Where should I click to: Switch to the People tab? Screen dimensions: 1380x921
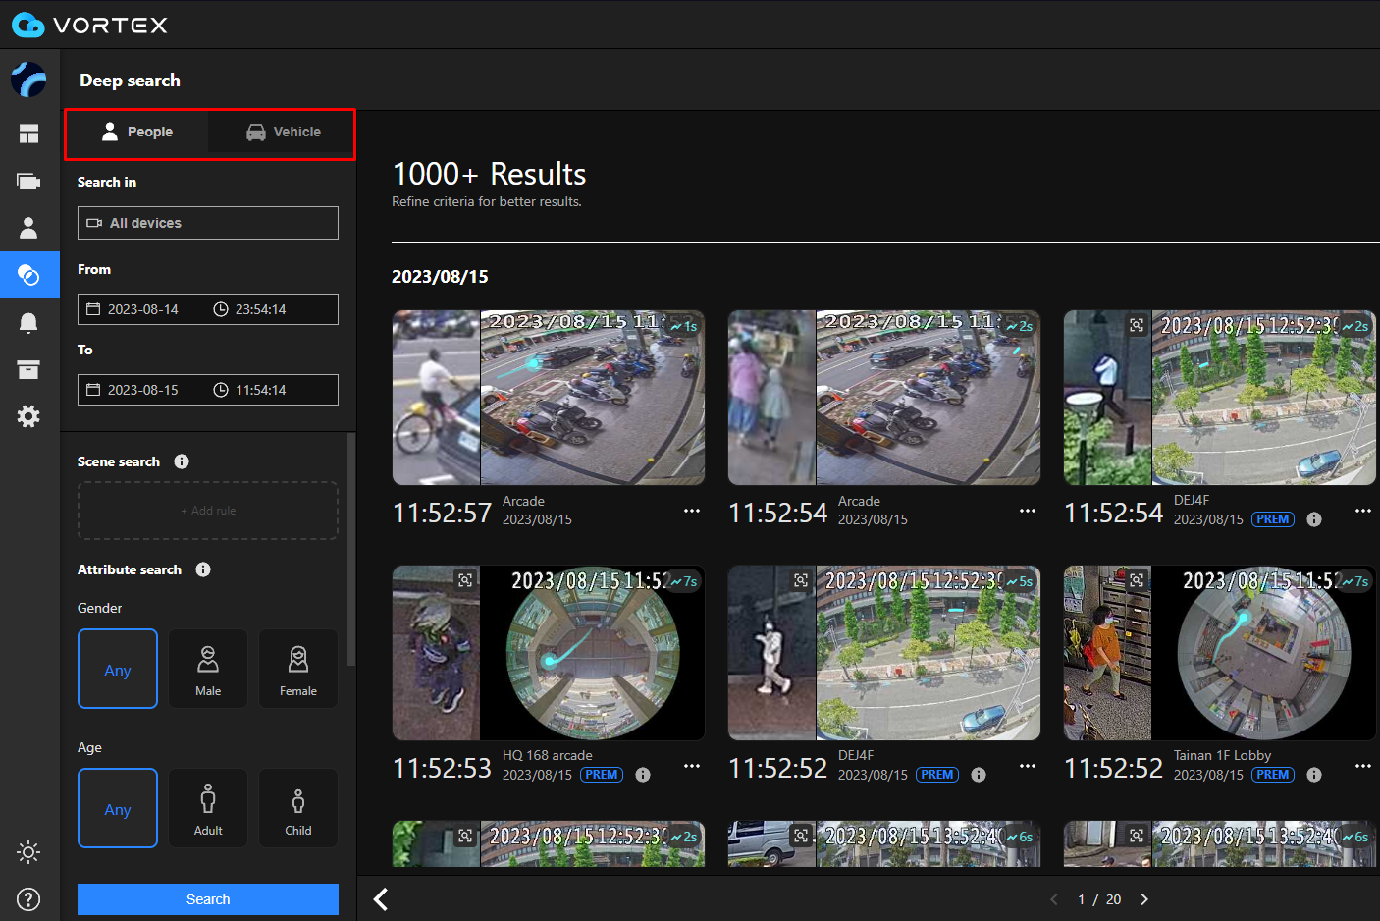(137, 133)
